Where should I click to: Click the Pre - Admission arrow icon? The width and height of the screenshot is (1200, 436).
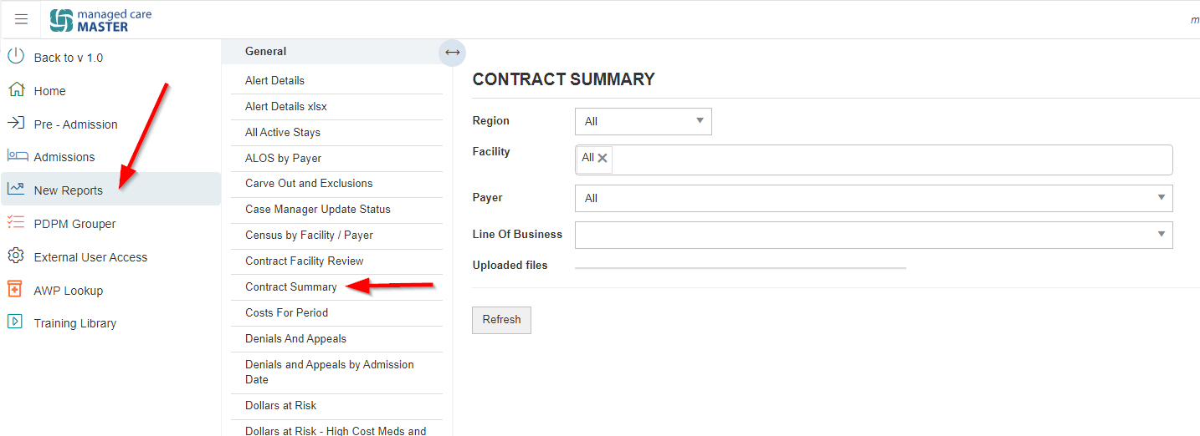coord(16,123)
